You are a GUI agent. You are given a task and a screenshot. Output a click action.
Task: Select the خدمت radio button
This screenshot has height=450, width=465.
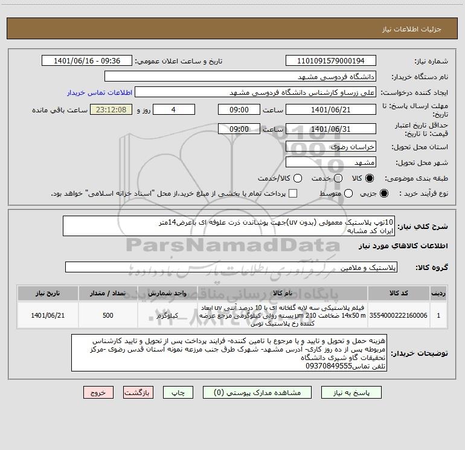[338, 178]
